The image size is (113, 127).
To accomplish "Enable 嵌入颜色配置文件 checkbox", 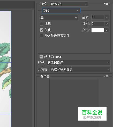I will [x=41, y=36].
